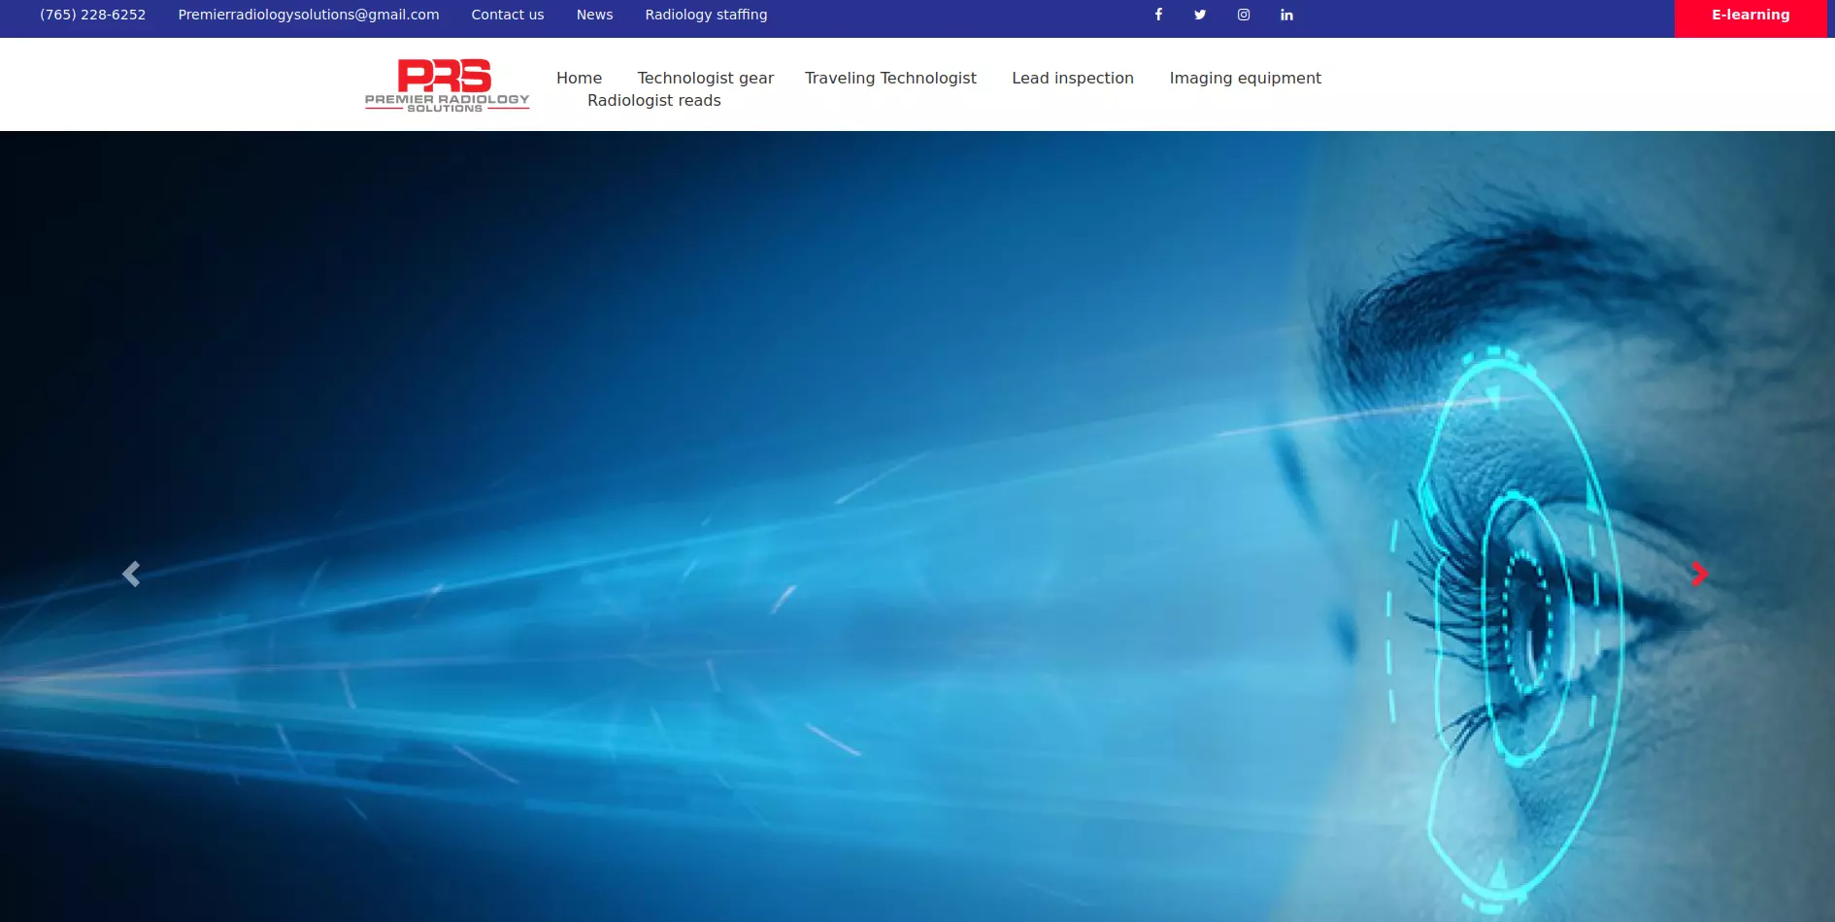Select Lead inspection in the menu

tap(1073, 78)
